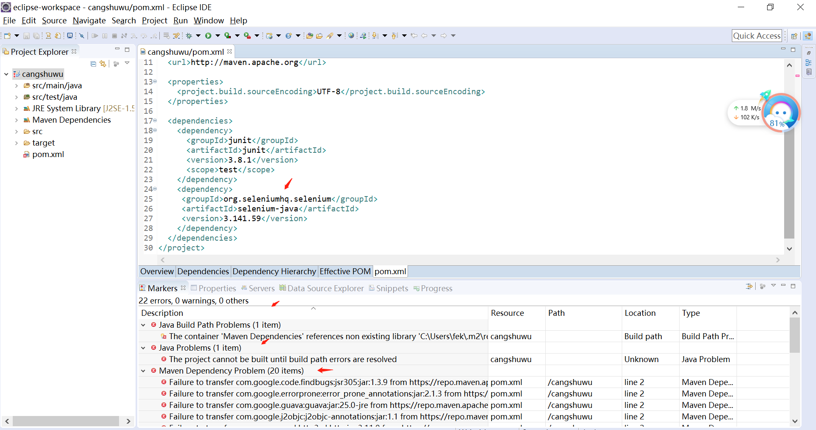The width and height of the screenshot is (816, 430).
Task: Click the green Run button in toolbar
Action: pos(208,36)
